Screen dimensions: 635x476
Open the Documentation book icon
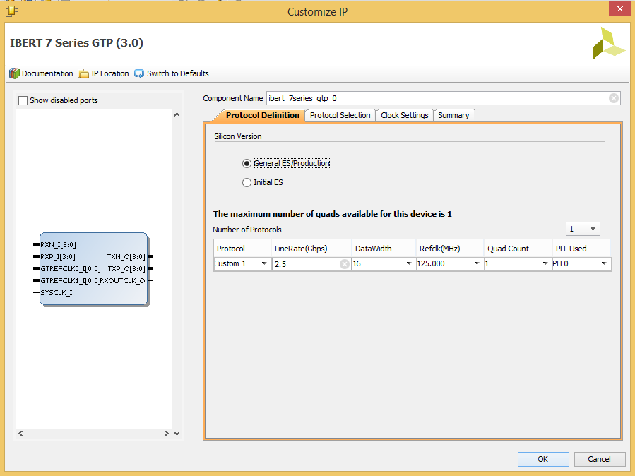coord(14,73)
